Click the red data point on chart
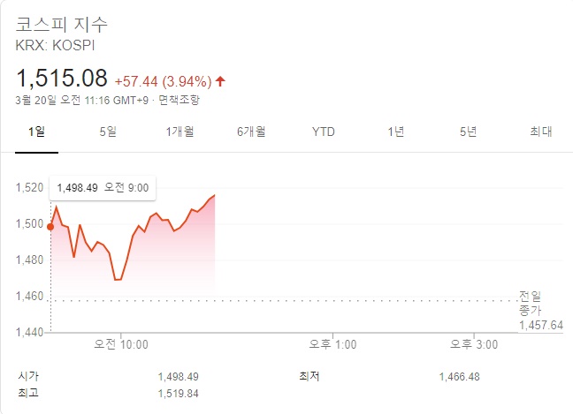The image size is (573, 414). 50,227
